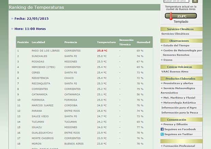The width and height of the screenshot is (211, 149).
Task: Click the Twitter bird icon
Action: point(162,134)
